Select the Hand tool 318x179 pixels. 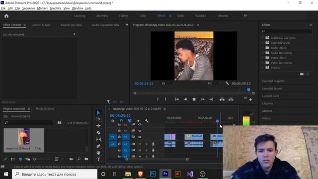(98, 153)
